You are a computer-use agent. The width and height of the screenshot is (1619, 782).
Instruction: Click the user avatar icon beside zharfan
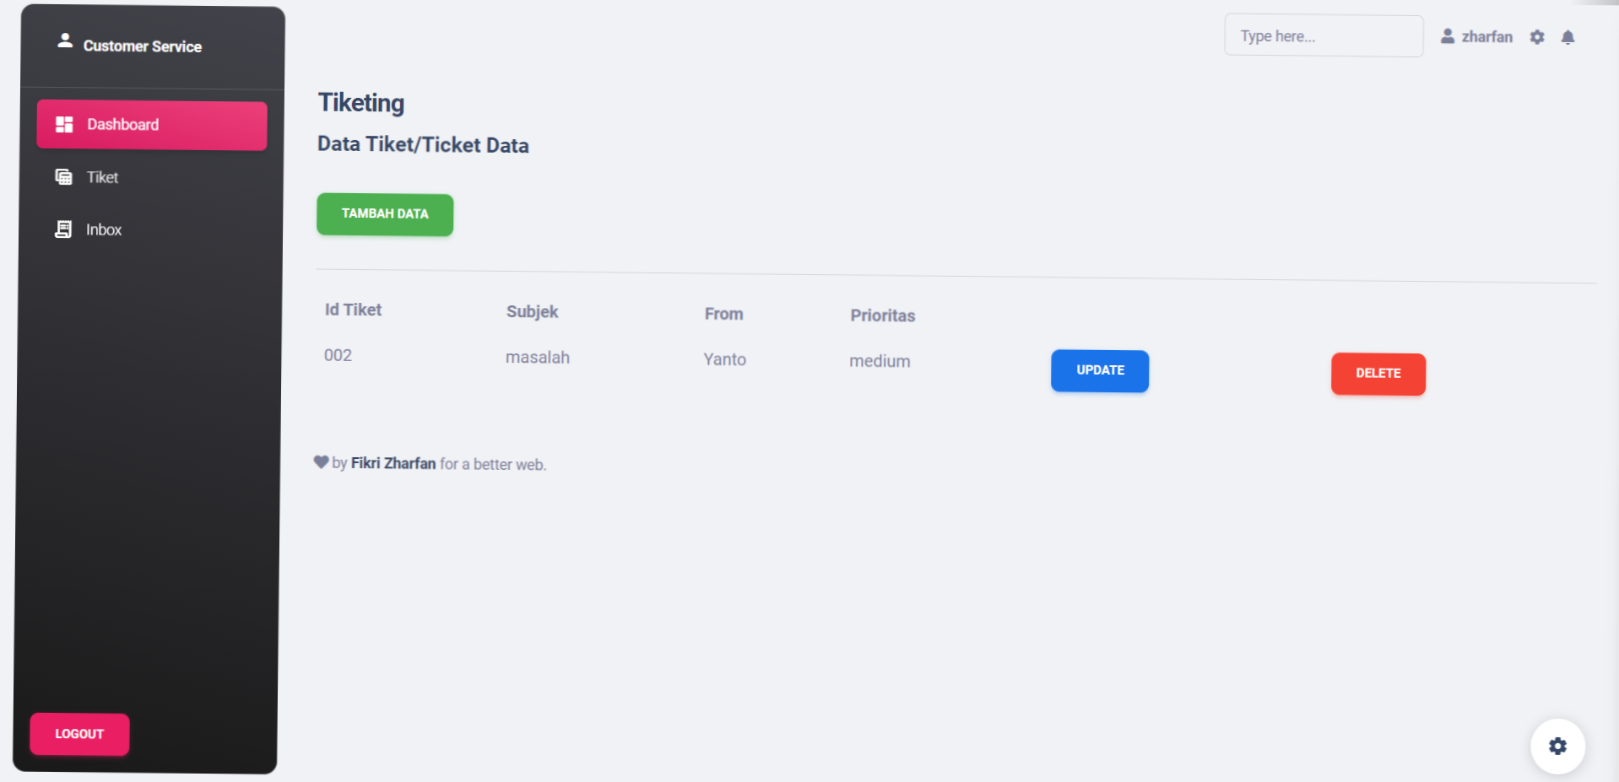point(1448,36)
